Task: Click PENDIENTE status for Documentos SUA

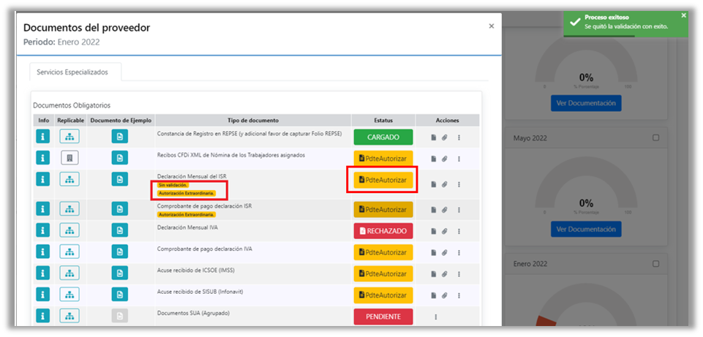Action: point(383,317)
